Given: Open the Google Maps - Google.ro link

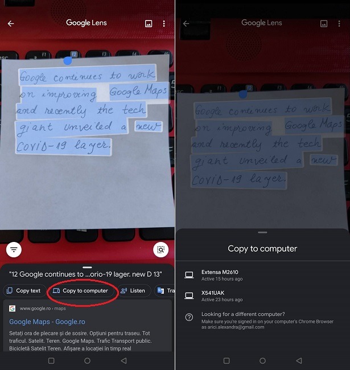Looking at the screenshot, I should (47, 322).
